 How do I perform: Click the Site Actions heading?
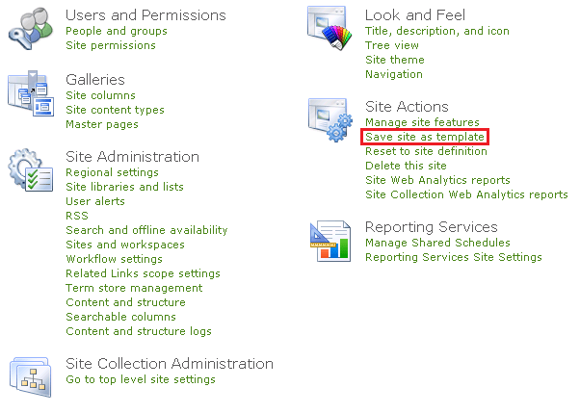point(407,107)
